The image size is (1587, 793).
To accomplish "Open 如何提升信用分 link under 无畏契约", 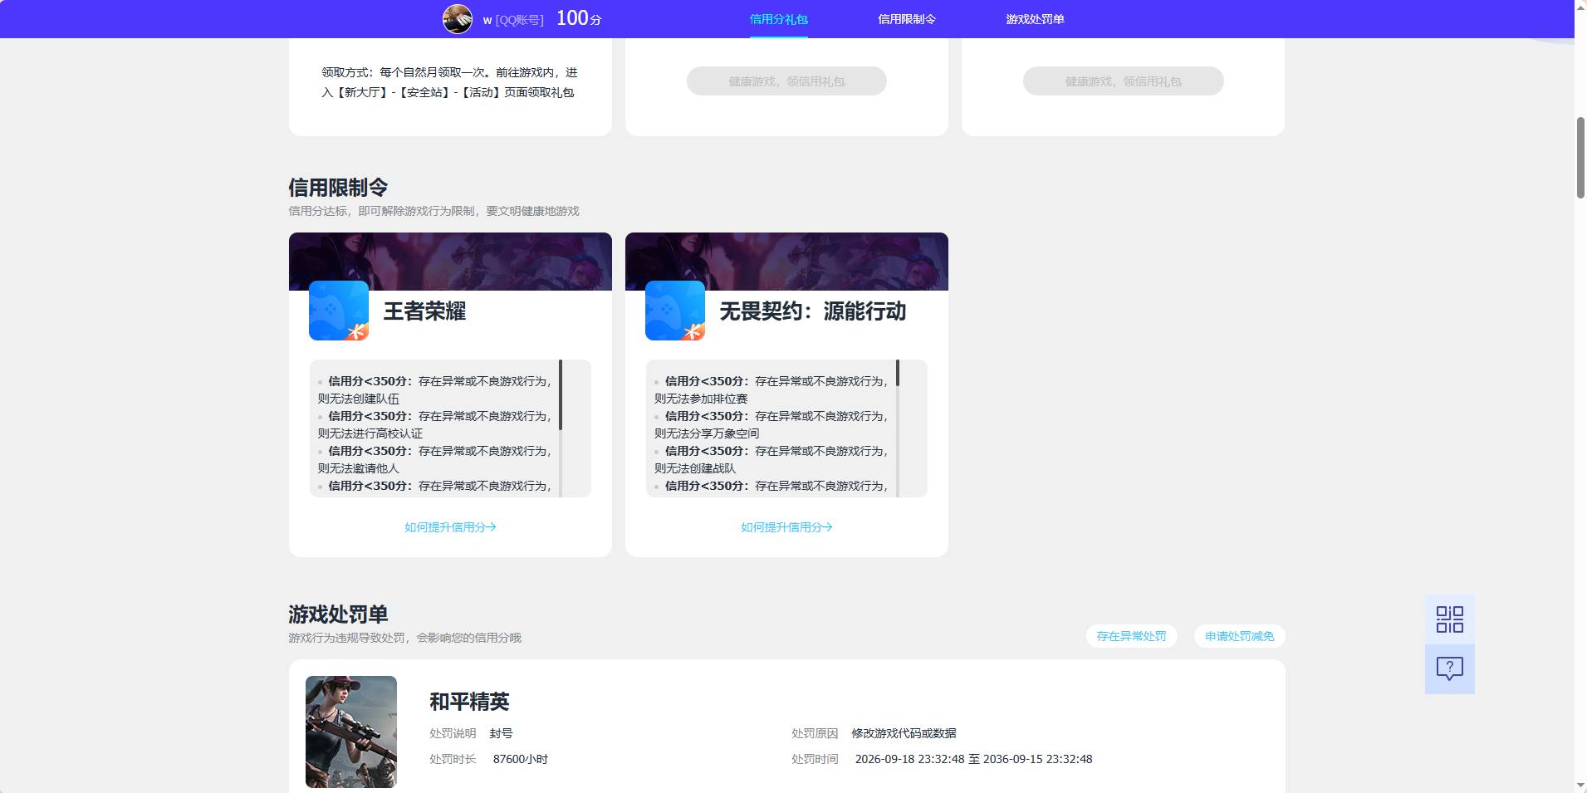I will click(786, 527).
